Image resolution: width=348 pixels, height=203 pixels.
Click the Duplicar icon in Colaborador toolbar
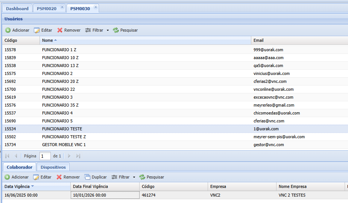click(87, 177)
